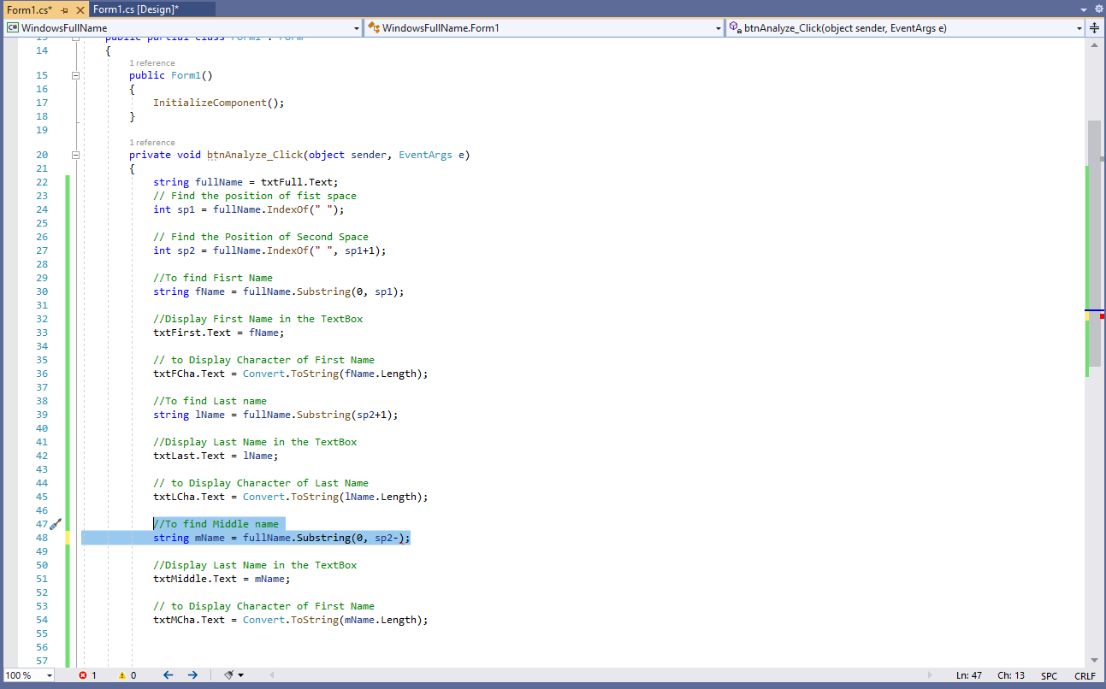Open the btnAnalyze_Click member dropdown
1106x689 pixels.
coord(1080,28)
